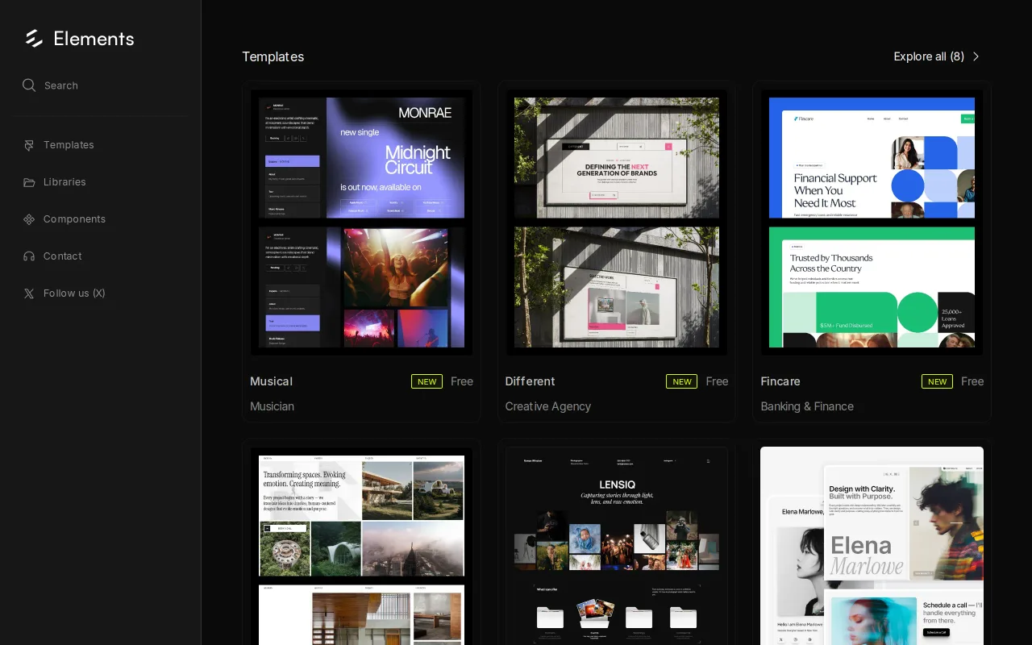The width and height of the screenshot is (1032, 645).
Task: Open the Fincare template thumbnail
Action: tap(872, 222)
